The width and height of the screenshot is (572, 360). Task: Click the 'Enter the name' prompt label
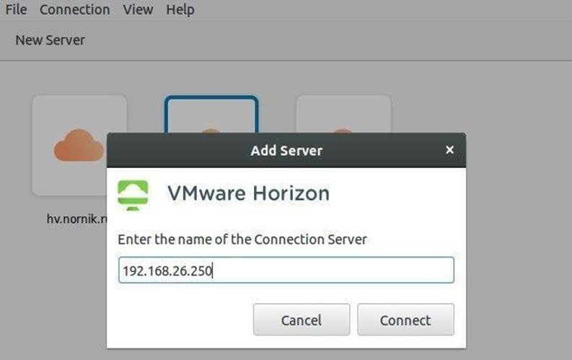click(242, 239)
